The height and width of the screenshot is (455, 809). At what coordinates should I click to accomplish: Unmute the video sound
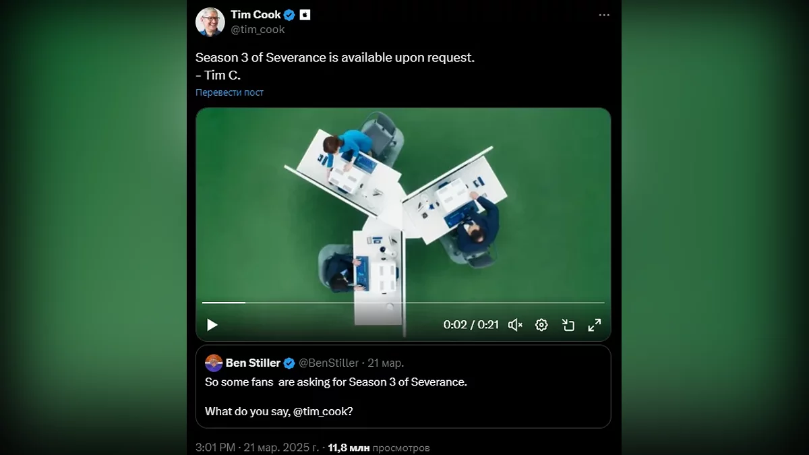tap(516, 325)
